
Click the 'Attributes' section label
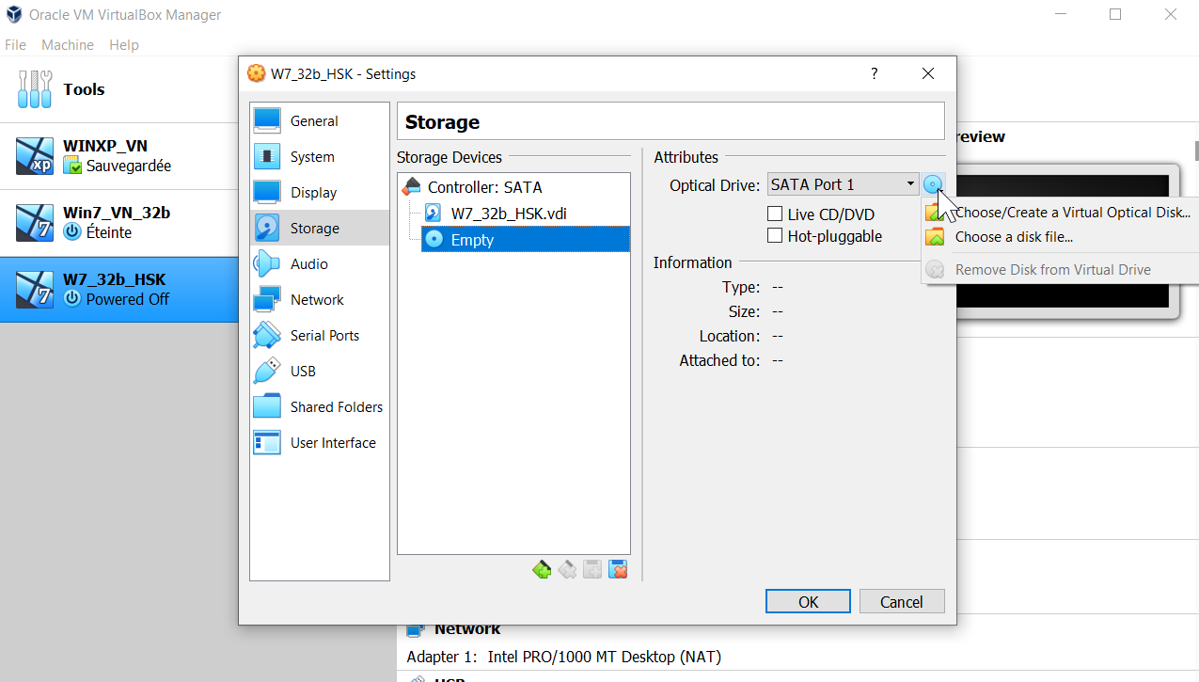click(x=686, y=157)
